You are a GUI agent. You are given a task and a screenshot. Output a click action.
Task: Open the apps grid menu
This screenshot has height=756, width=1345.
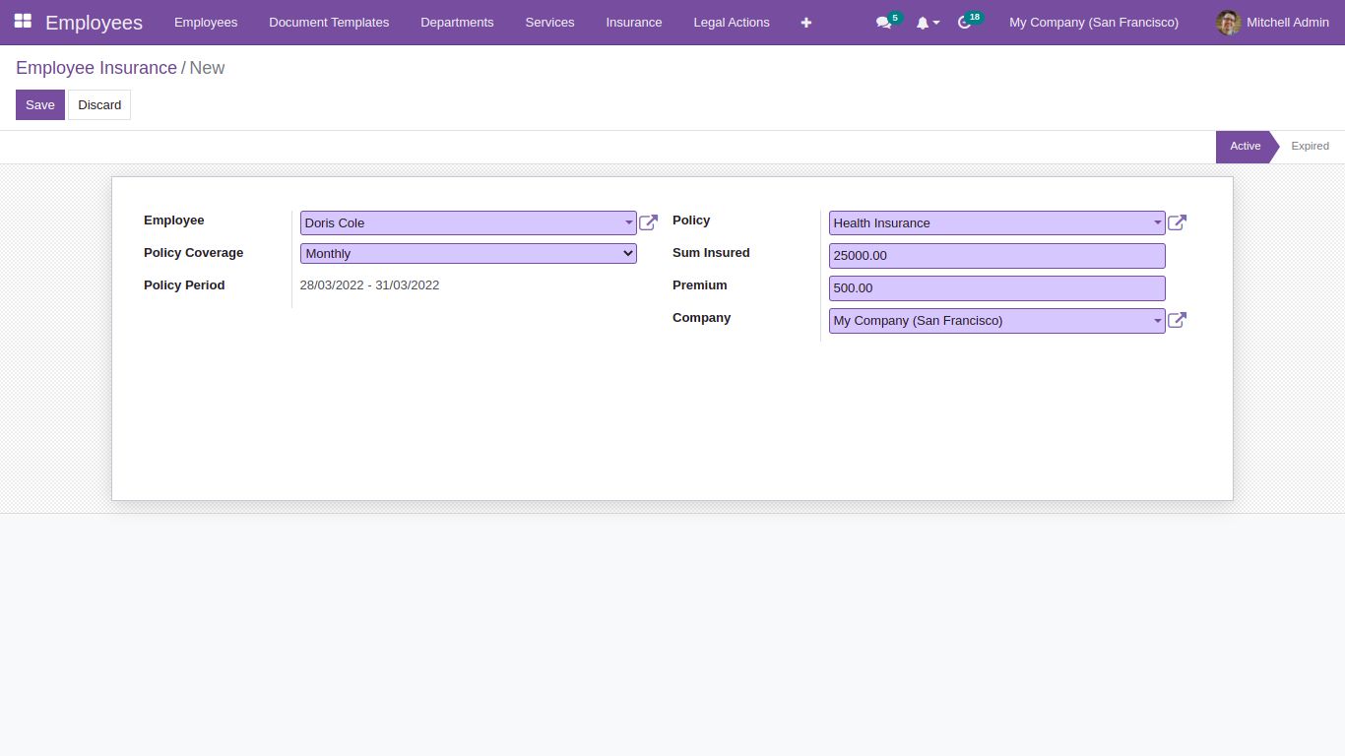tap(22, 22)
